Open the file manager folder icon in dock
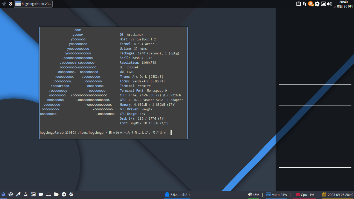Image resolution: width=354 pixels, height=199 pixels. coord(56,194)
